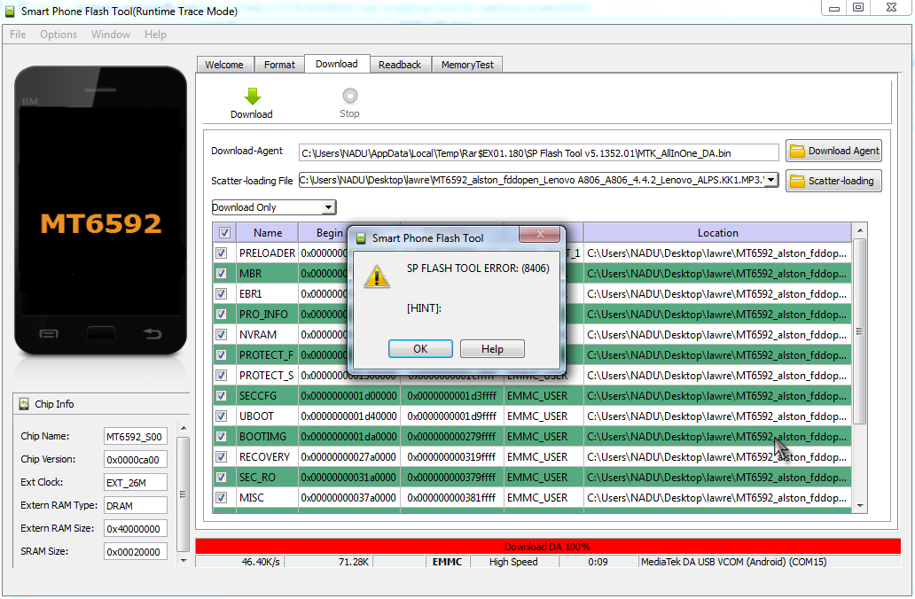Click the app icon in title bar
The image size is (915, 599).
pyautogui.click(x=12, y=12)
